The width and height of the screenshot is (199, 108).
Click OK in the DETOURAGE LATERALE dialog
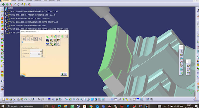[x=64, y=74]
